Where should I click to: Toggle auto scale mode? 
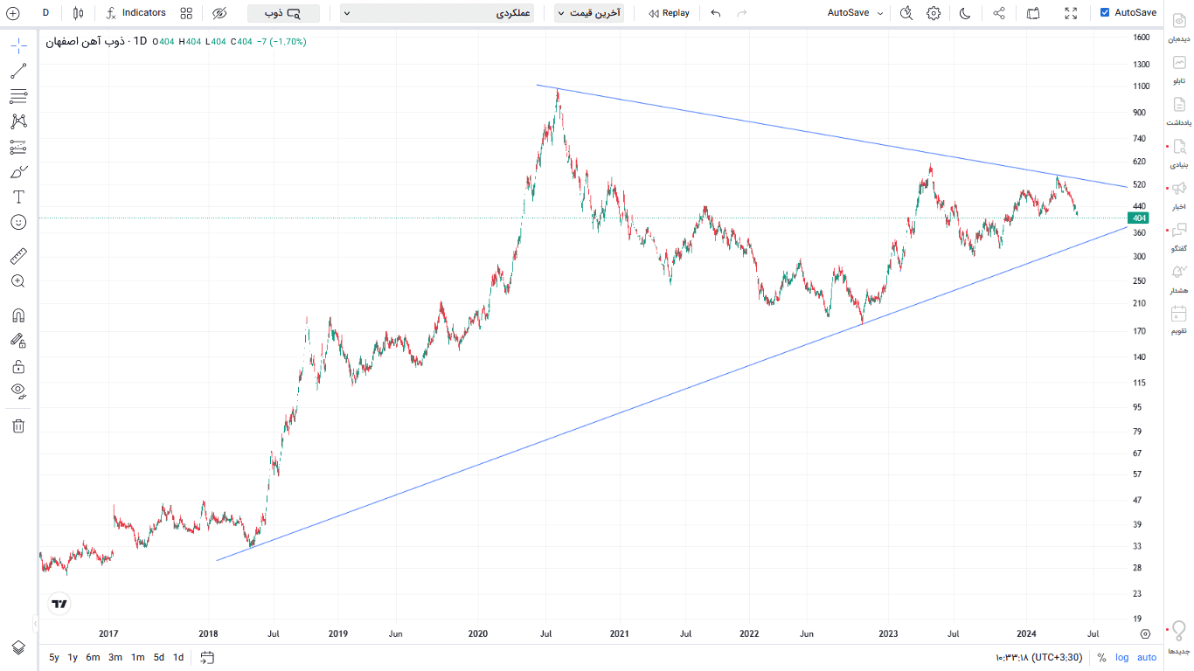tap(1147, 657)
